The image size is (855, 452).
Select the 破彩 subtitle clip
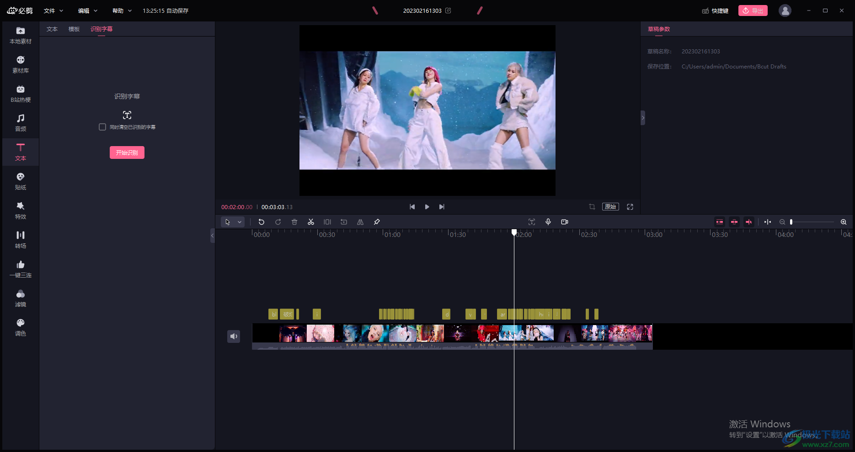[287, 314]
